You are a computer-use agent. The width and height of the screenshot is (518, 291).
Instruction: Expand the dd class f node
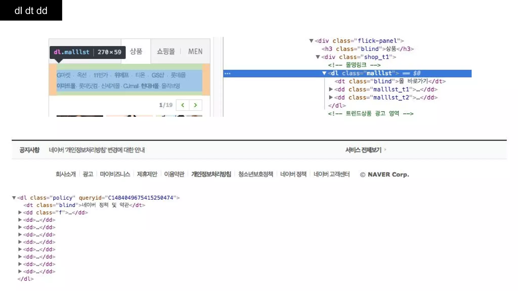[x=20, y=212]
